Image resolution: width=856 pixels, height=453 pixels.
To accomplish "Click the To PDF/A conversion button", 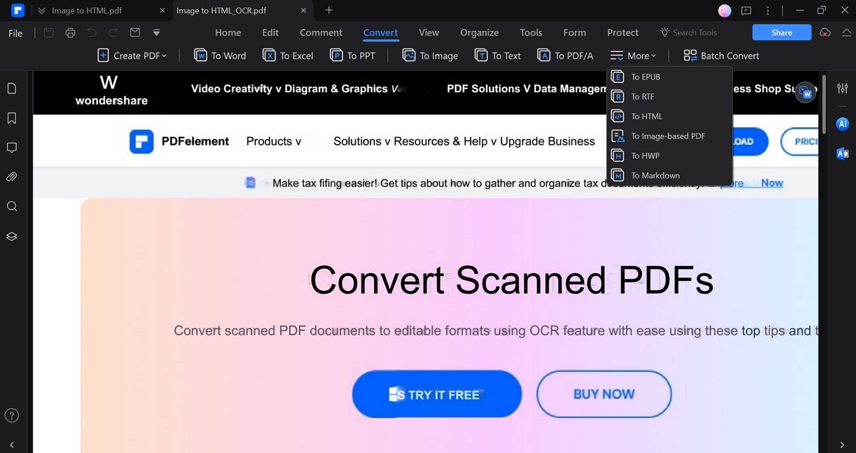I will (565, 56).
